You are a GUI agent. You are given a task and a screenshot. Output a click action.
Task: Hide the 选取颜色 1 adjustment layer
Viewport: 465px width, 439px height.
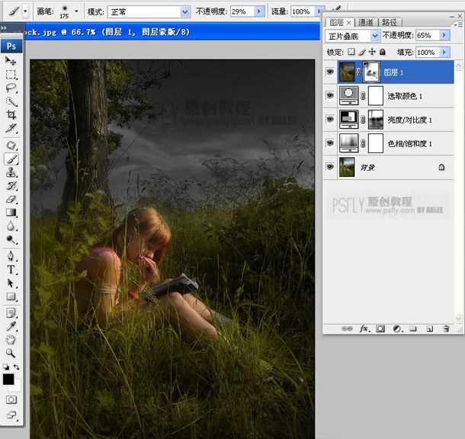point(330,95)
